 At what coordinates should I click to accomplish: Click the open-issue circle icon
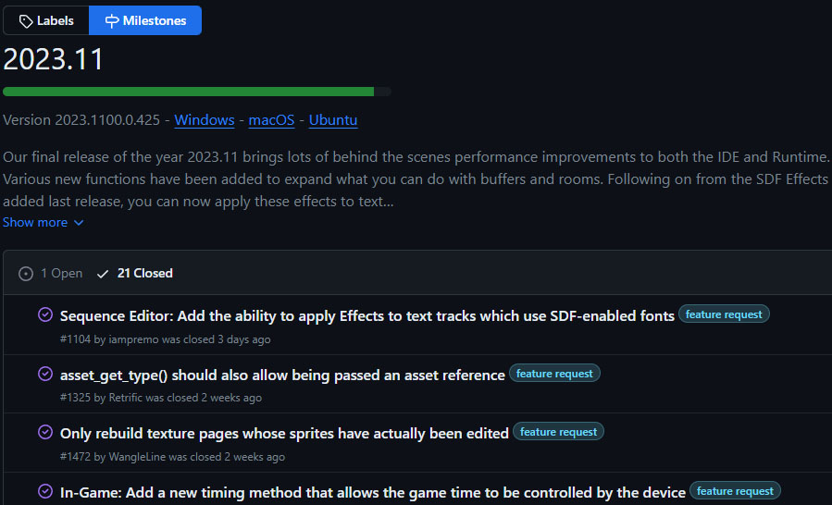tap(26, 274)
